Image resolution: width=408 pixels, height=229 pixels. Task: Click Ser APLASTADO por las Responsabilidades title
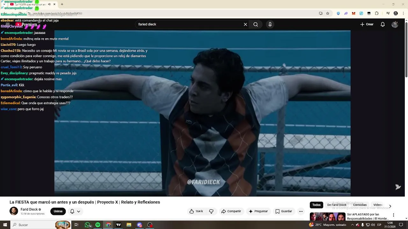click(368, 217)
